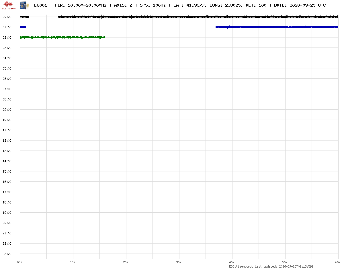
Task: Click the EQ001 station name in header
Action: pyautogui.click(x=40, y=5)
